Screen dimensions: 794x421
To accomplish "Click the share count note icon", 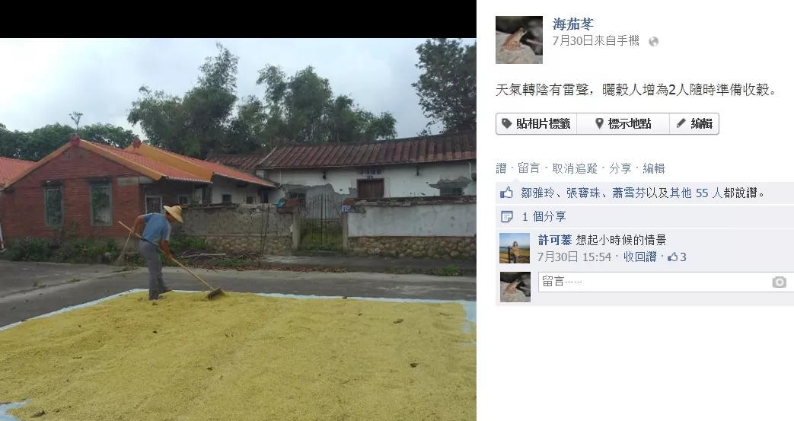I will [506, 217].
